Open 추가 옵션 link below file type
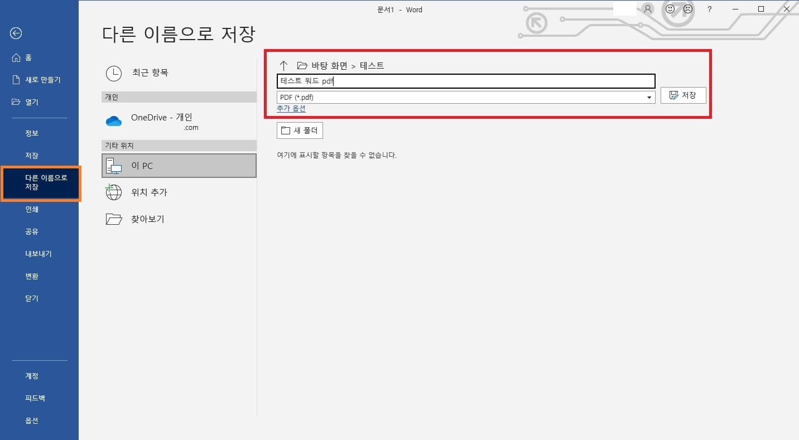This screenshot has height=440, width=799. tap(291, 109)
